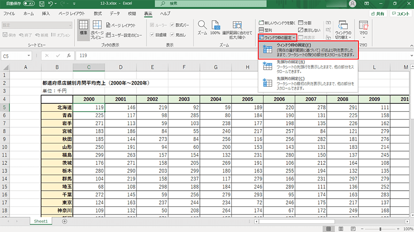Open the データ tab
This screenshot has height=232, width=414.
pyautogui.click(x=115, y=14)
